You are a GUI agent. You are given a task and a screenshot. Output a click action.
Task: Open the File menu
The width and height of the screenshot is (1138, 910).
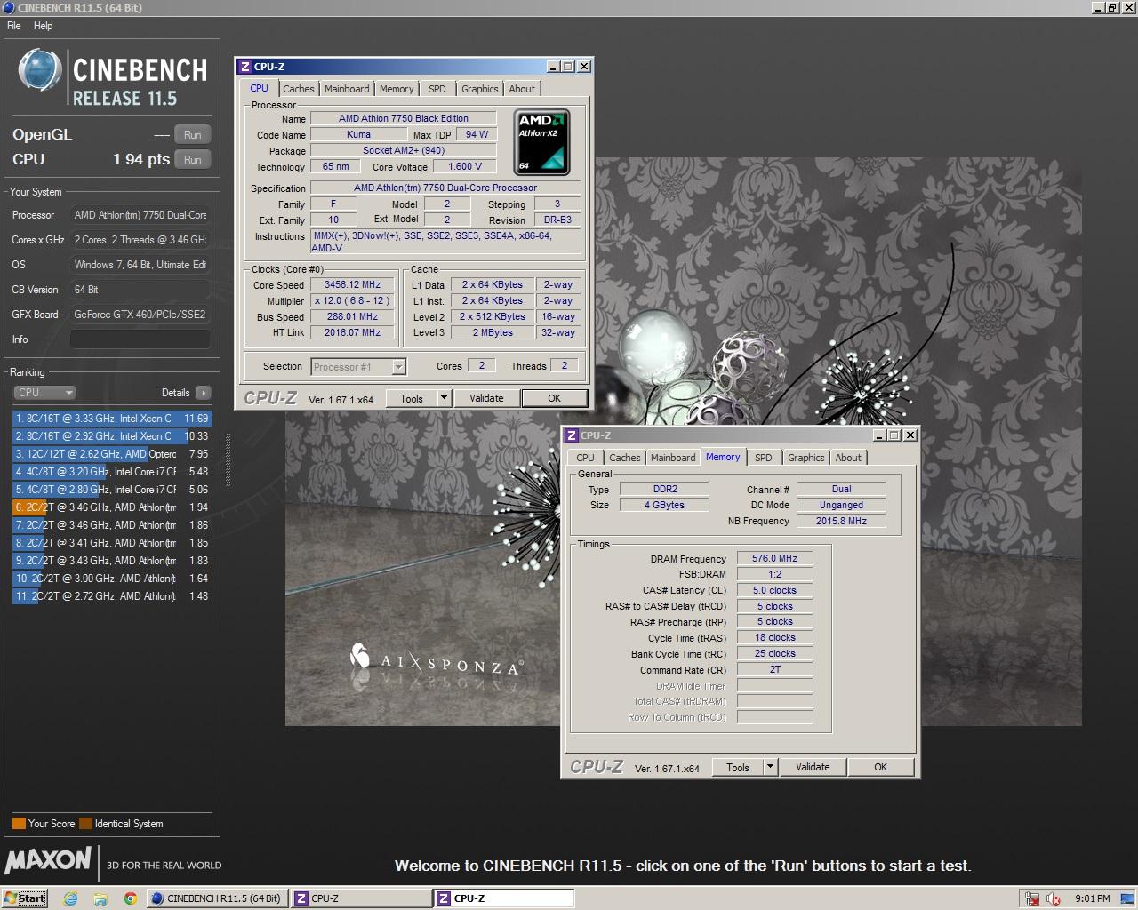14,26
